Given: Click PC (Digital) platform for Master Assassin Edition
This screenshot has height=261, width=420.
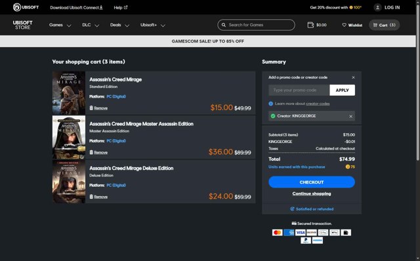Looking at the screenshot, I should (116, 141).
